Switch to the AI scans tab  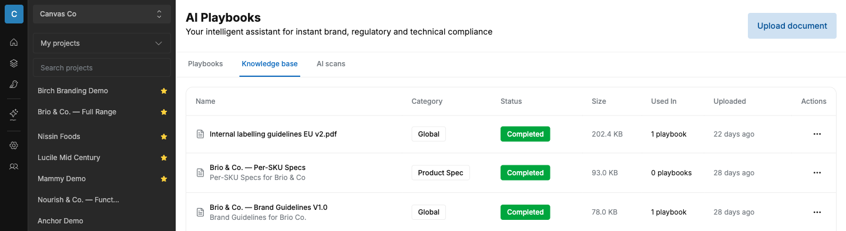click(331, 64)
